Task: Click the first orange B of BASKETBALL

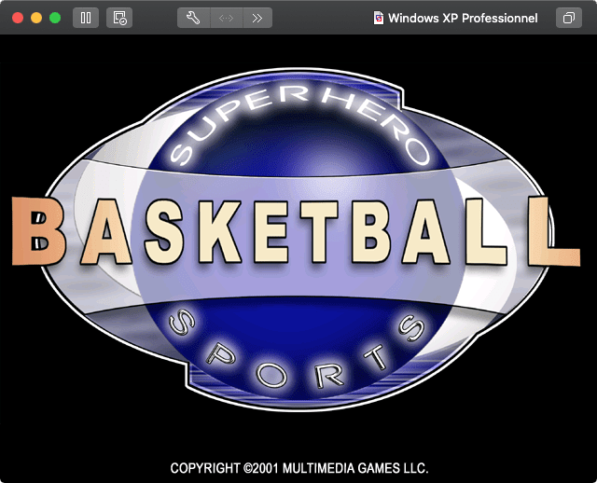Action: coord(39,232)
